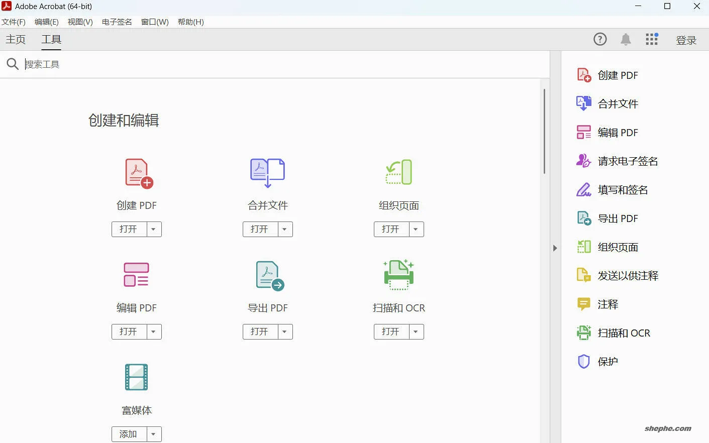Select 编辑 PDF icon in right sidebar
709x443 pixels.
tap(584, 132)
